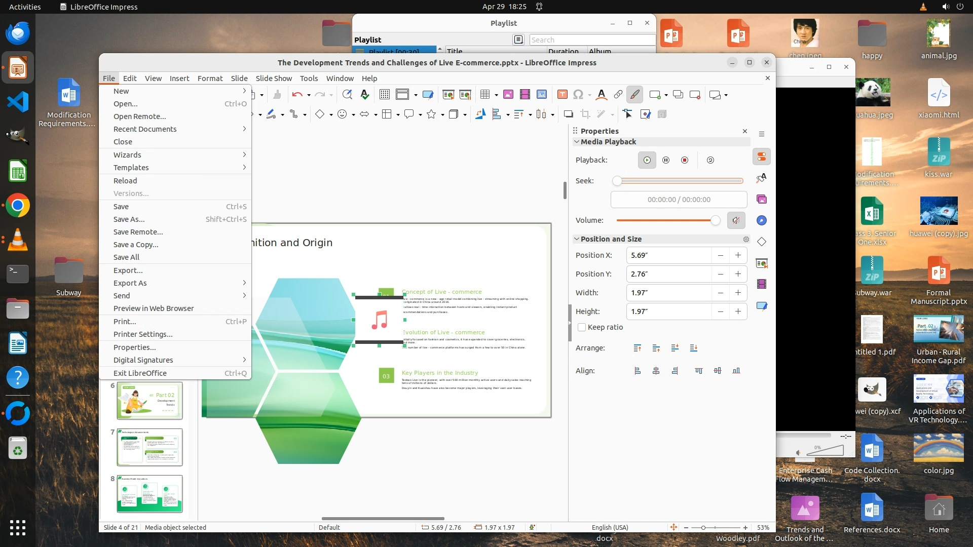973x547 pixels.
Task: Click the Stop playback icon
Action: pyautogui.click(x=685, y=160)
